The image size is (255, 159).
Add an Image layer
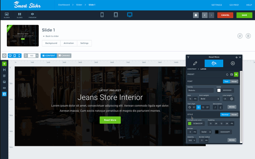tap(4, 82)
